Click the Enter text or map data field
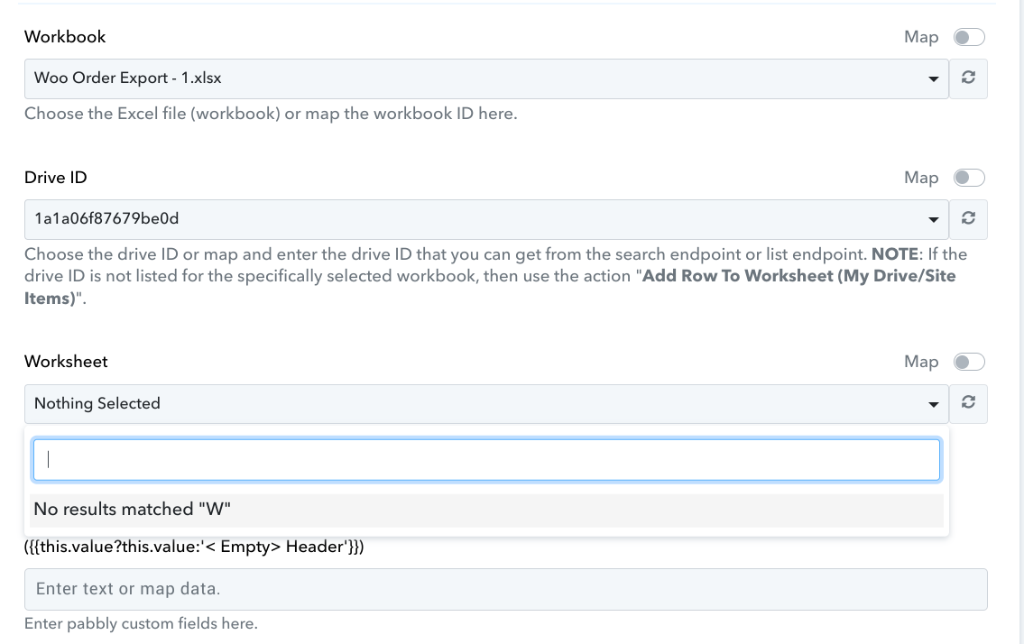This screenshot has width=1024, height=644. 505,589
